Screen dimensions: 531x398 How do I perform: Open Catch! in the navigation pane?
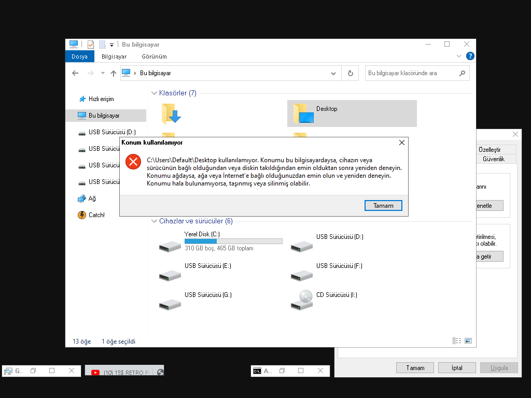[91, 215]
